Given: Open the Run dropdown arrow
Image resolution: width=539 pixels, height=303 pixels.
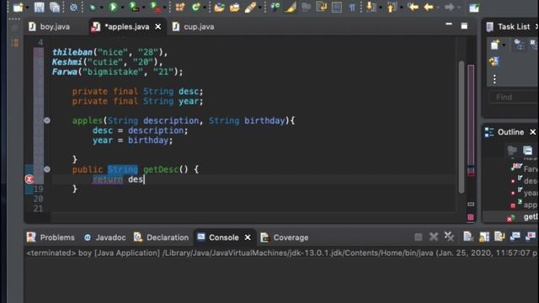Looking at the screenshot, I should click(x=122, y=8).
